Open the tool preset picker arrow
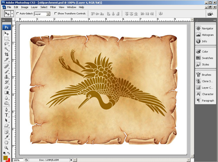The height and width of the screenshot is (162, 218). [x=12, y=13]
